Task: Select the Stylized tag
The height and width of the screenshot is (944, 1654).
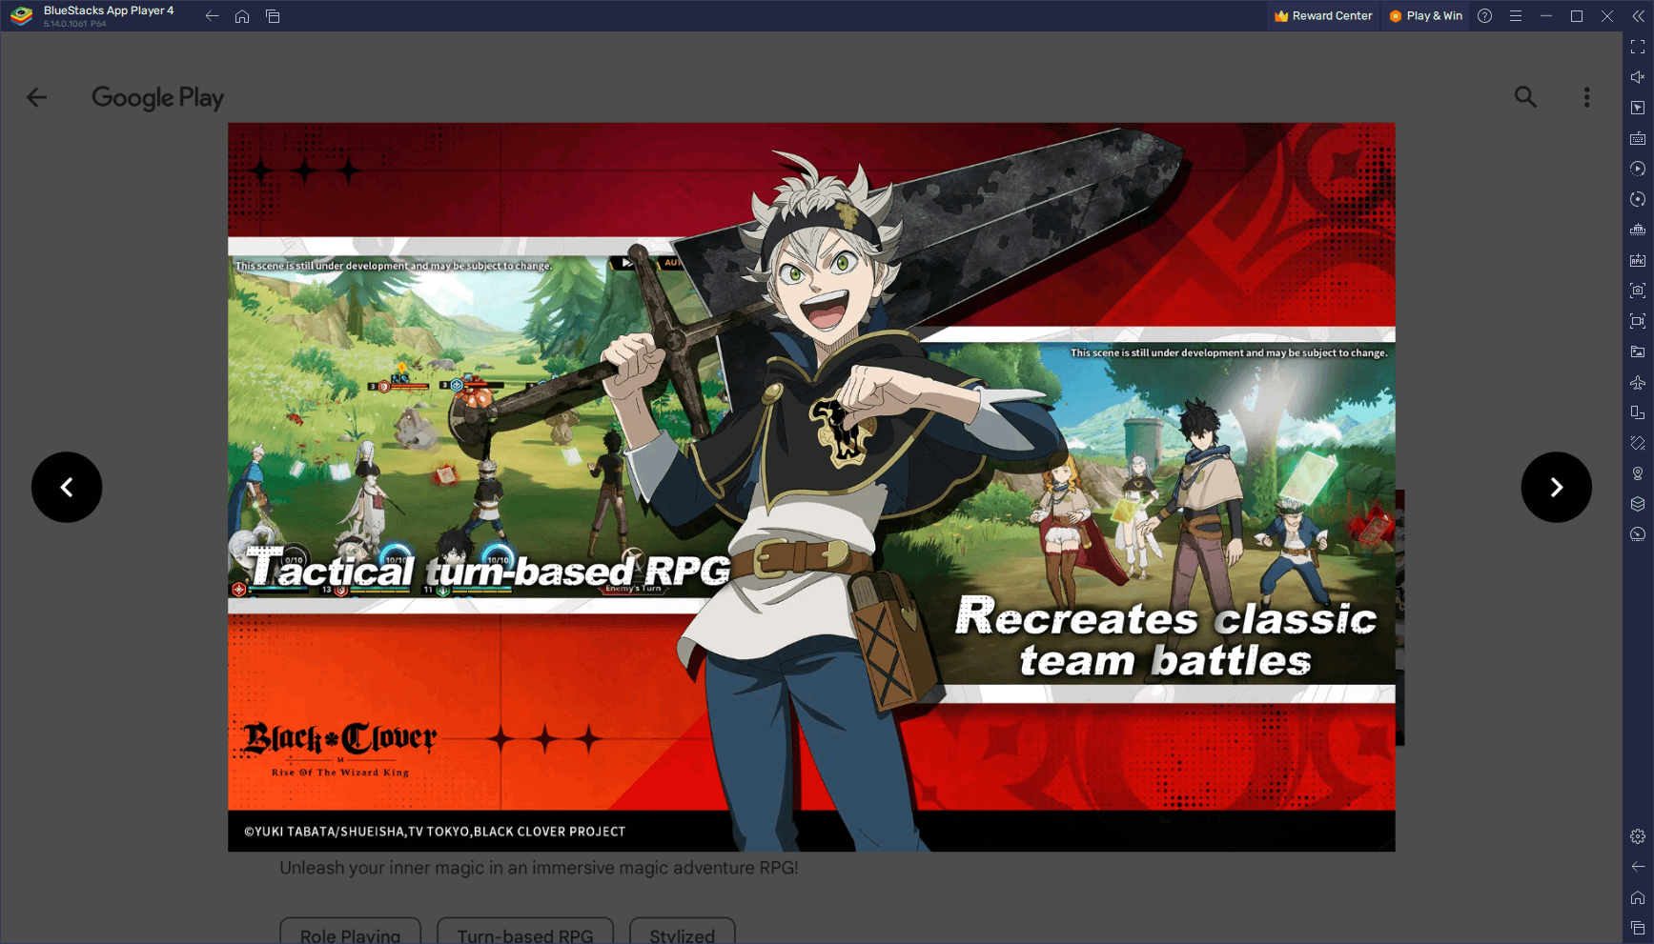Action: coord(682,932)
